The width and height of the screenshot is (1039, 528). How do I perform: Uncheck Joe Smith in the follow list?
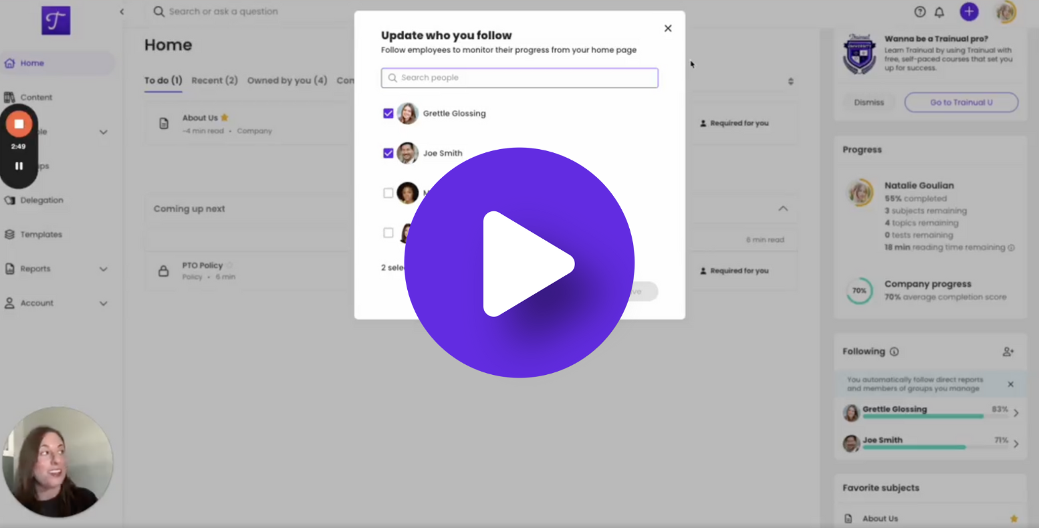tap(388, 152)
